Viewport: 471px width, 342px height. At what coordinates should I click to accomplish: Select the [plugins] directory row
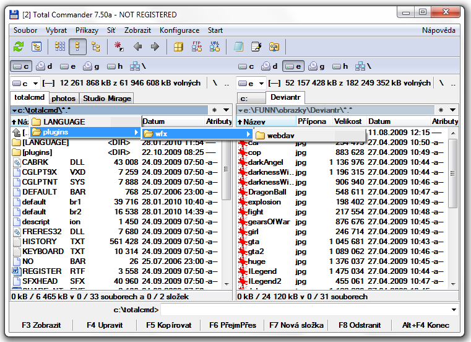point(116,152)
